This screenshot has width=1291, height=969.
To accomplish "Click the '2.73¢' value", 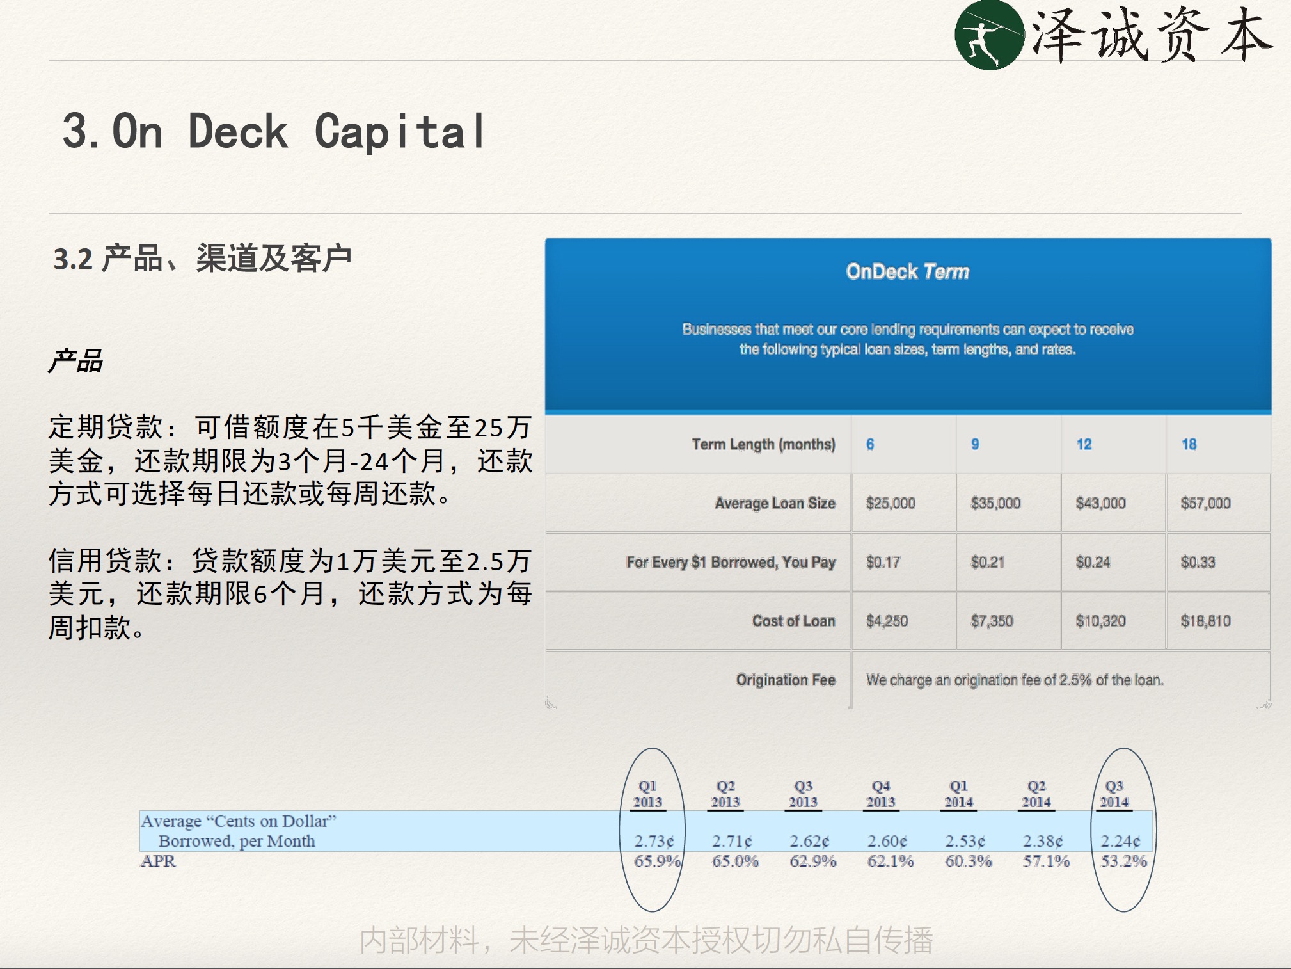I will click(x=654, y=840).
